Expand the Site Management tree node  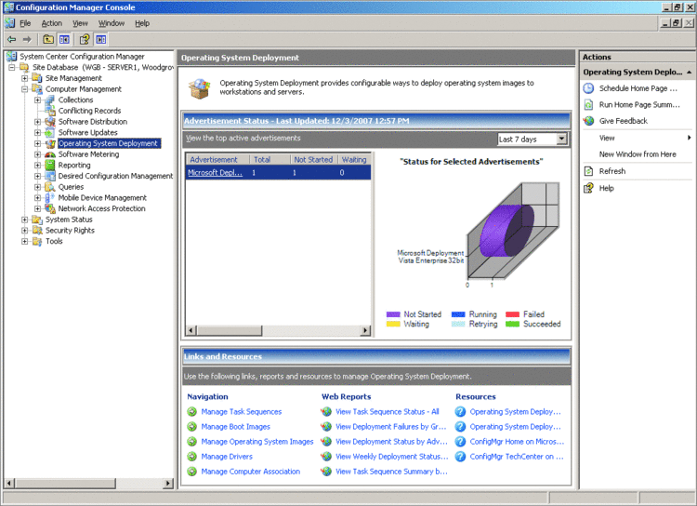pyautogui.click(x=25, y=78)
